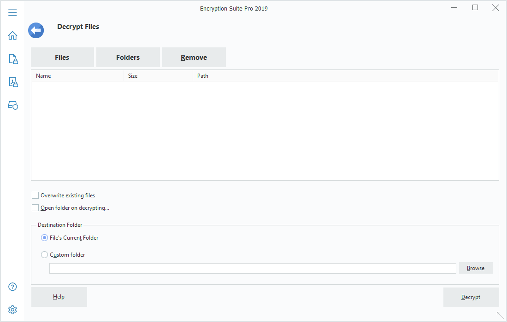This screenshot has width=507, height=322.
Task: Open the file encryption lock icon
Action: click(x=13, y=59)
